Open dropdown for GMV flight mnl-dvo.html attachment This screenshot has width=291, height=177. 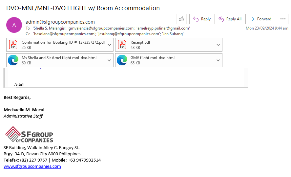(218, 60)
